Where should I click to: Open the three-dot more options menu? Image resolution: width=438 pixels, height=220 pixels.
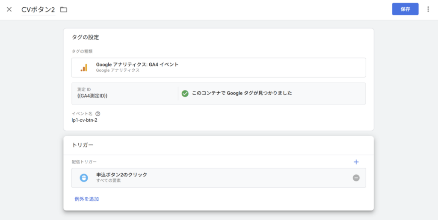pos(428,9)
